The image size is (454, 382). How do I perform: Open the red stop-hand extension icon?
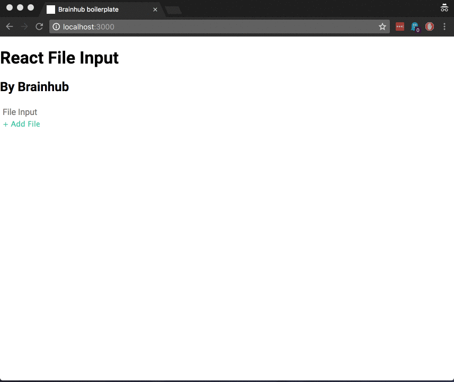coord(430,26)
